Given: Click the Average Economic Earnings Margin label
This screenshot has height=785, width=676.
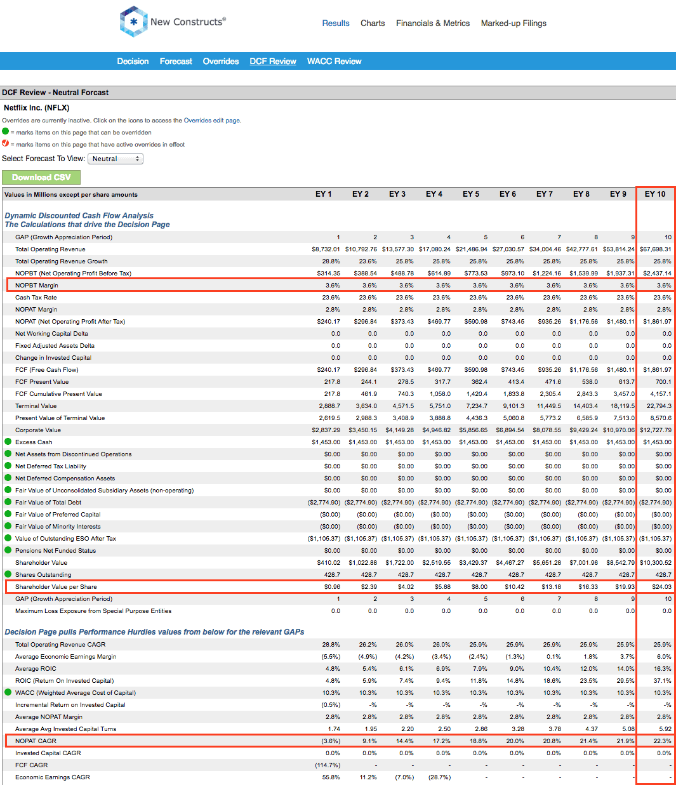Looking at the screenshot, I should [66, 657].
